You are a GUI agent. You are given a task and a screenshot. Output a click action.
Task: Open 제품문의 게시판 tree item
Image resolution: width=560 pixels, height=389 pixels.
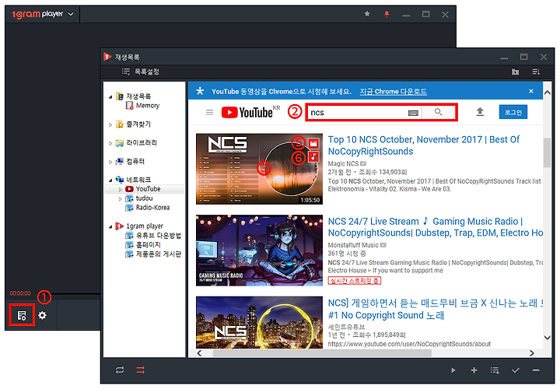(159, 254)
